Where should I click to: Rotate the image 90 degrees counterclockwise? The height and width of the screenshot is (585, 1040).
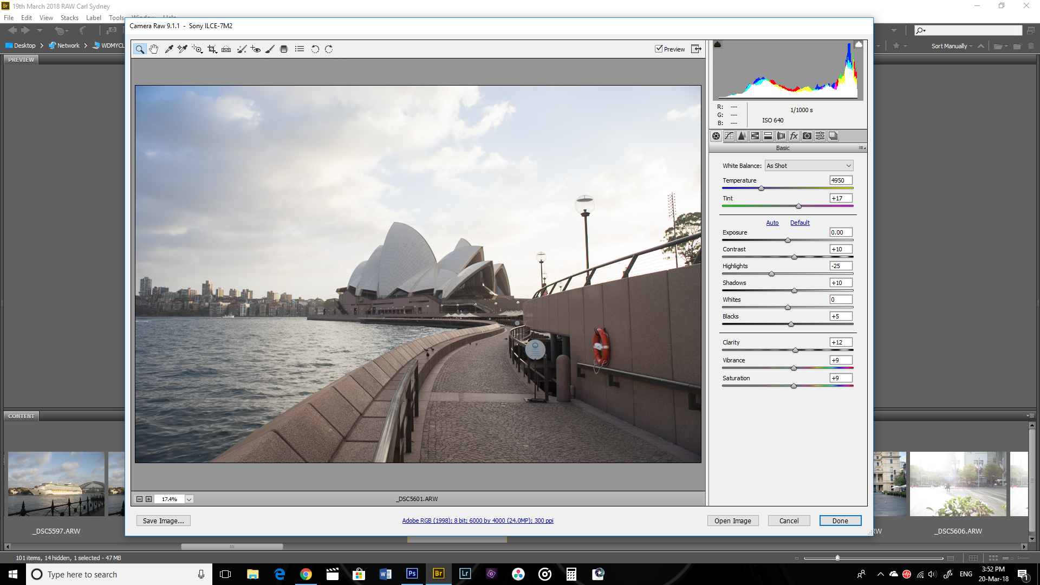pos(315,49)
